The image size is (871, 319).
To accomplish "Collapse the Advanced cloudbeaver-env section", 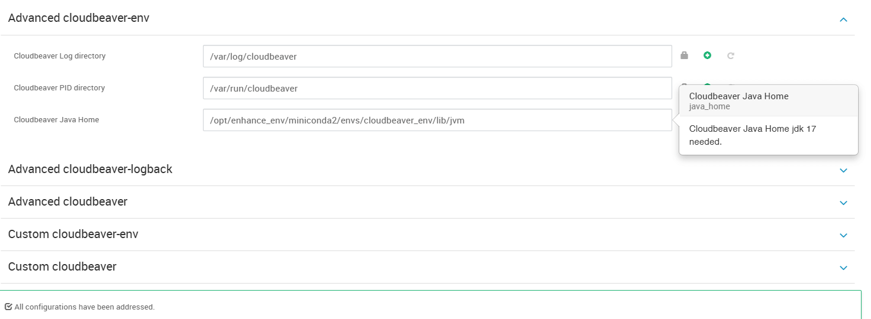I will 844,19.
